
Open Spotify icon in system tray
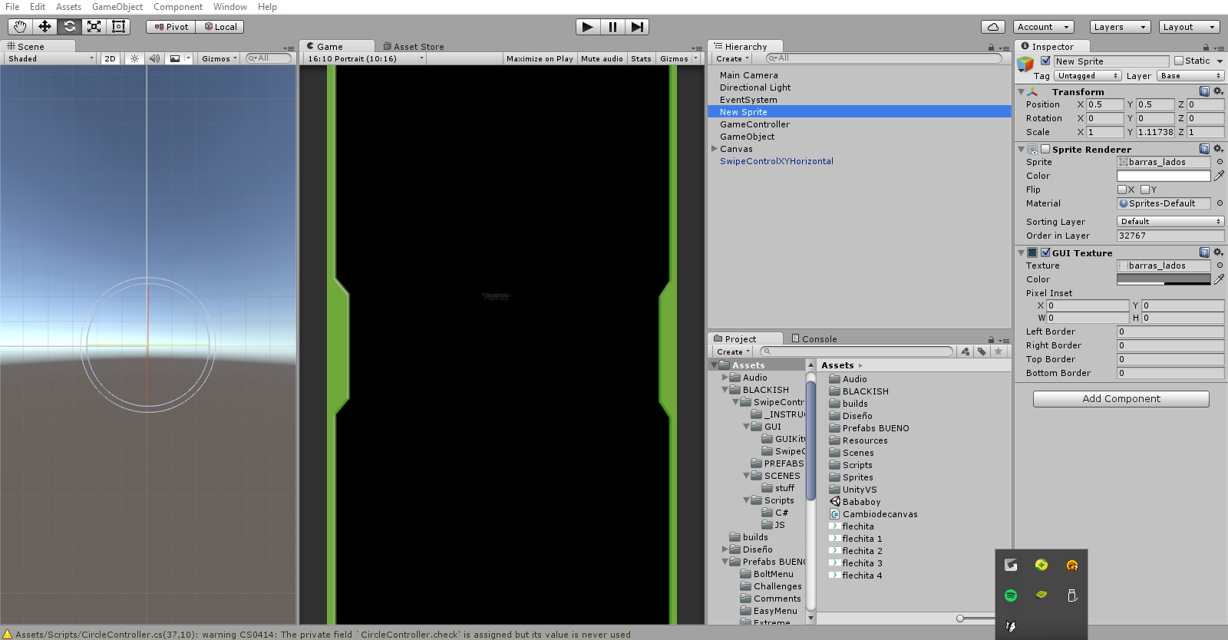tap(1011, 595)
